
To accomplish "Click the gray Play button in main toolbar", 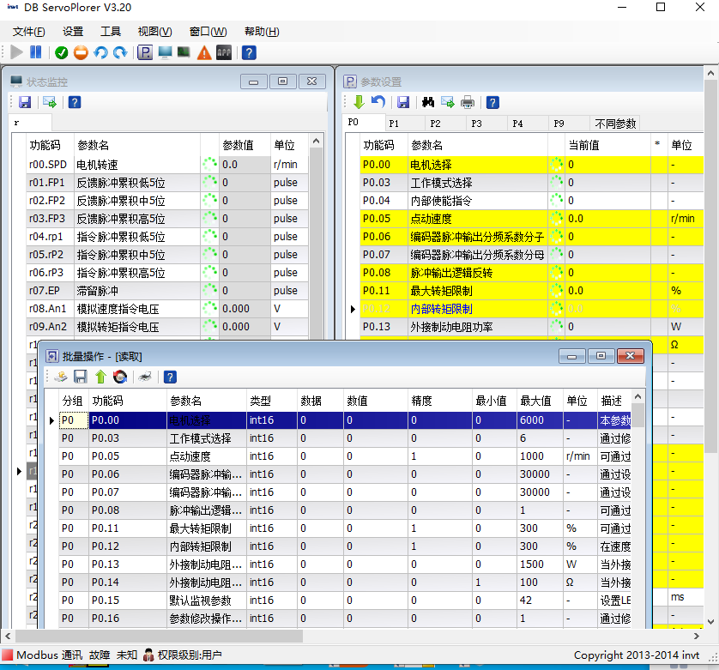I will tap(16, 52).
